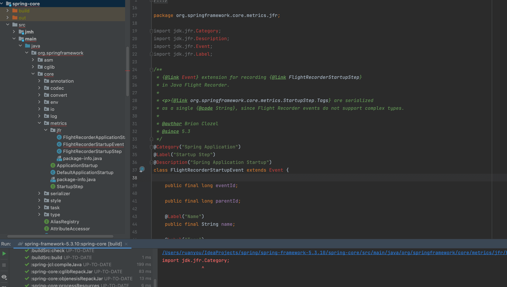Expand the annotation package

(39, 81)
